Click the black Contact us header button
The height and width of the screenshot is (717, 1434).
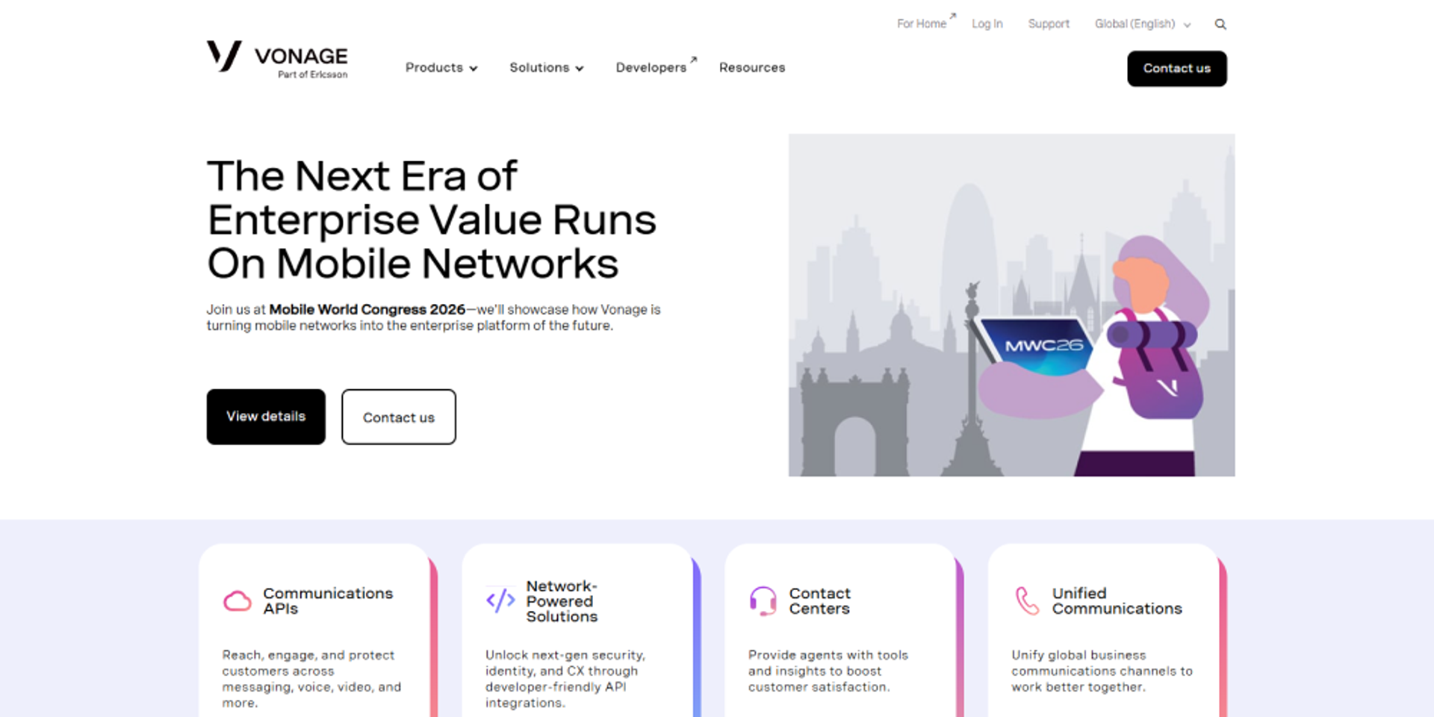[1177, 69]
